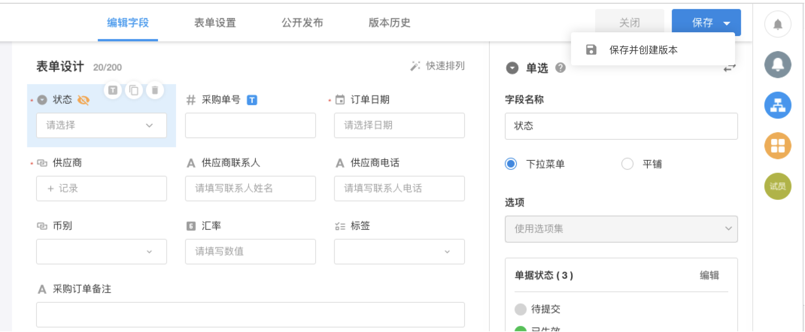Open the 币别 dropdown field
The height and width of the screenshot is (332, 805).
click(x=101, y=252)
